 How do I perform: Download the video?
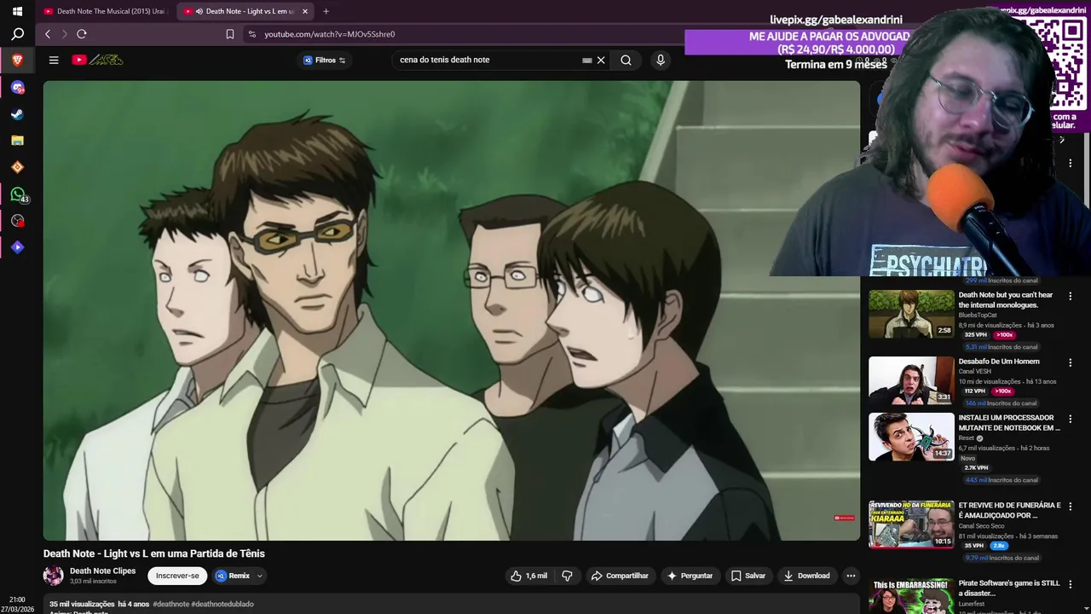(x=806, y=576)
